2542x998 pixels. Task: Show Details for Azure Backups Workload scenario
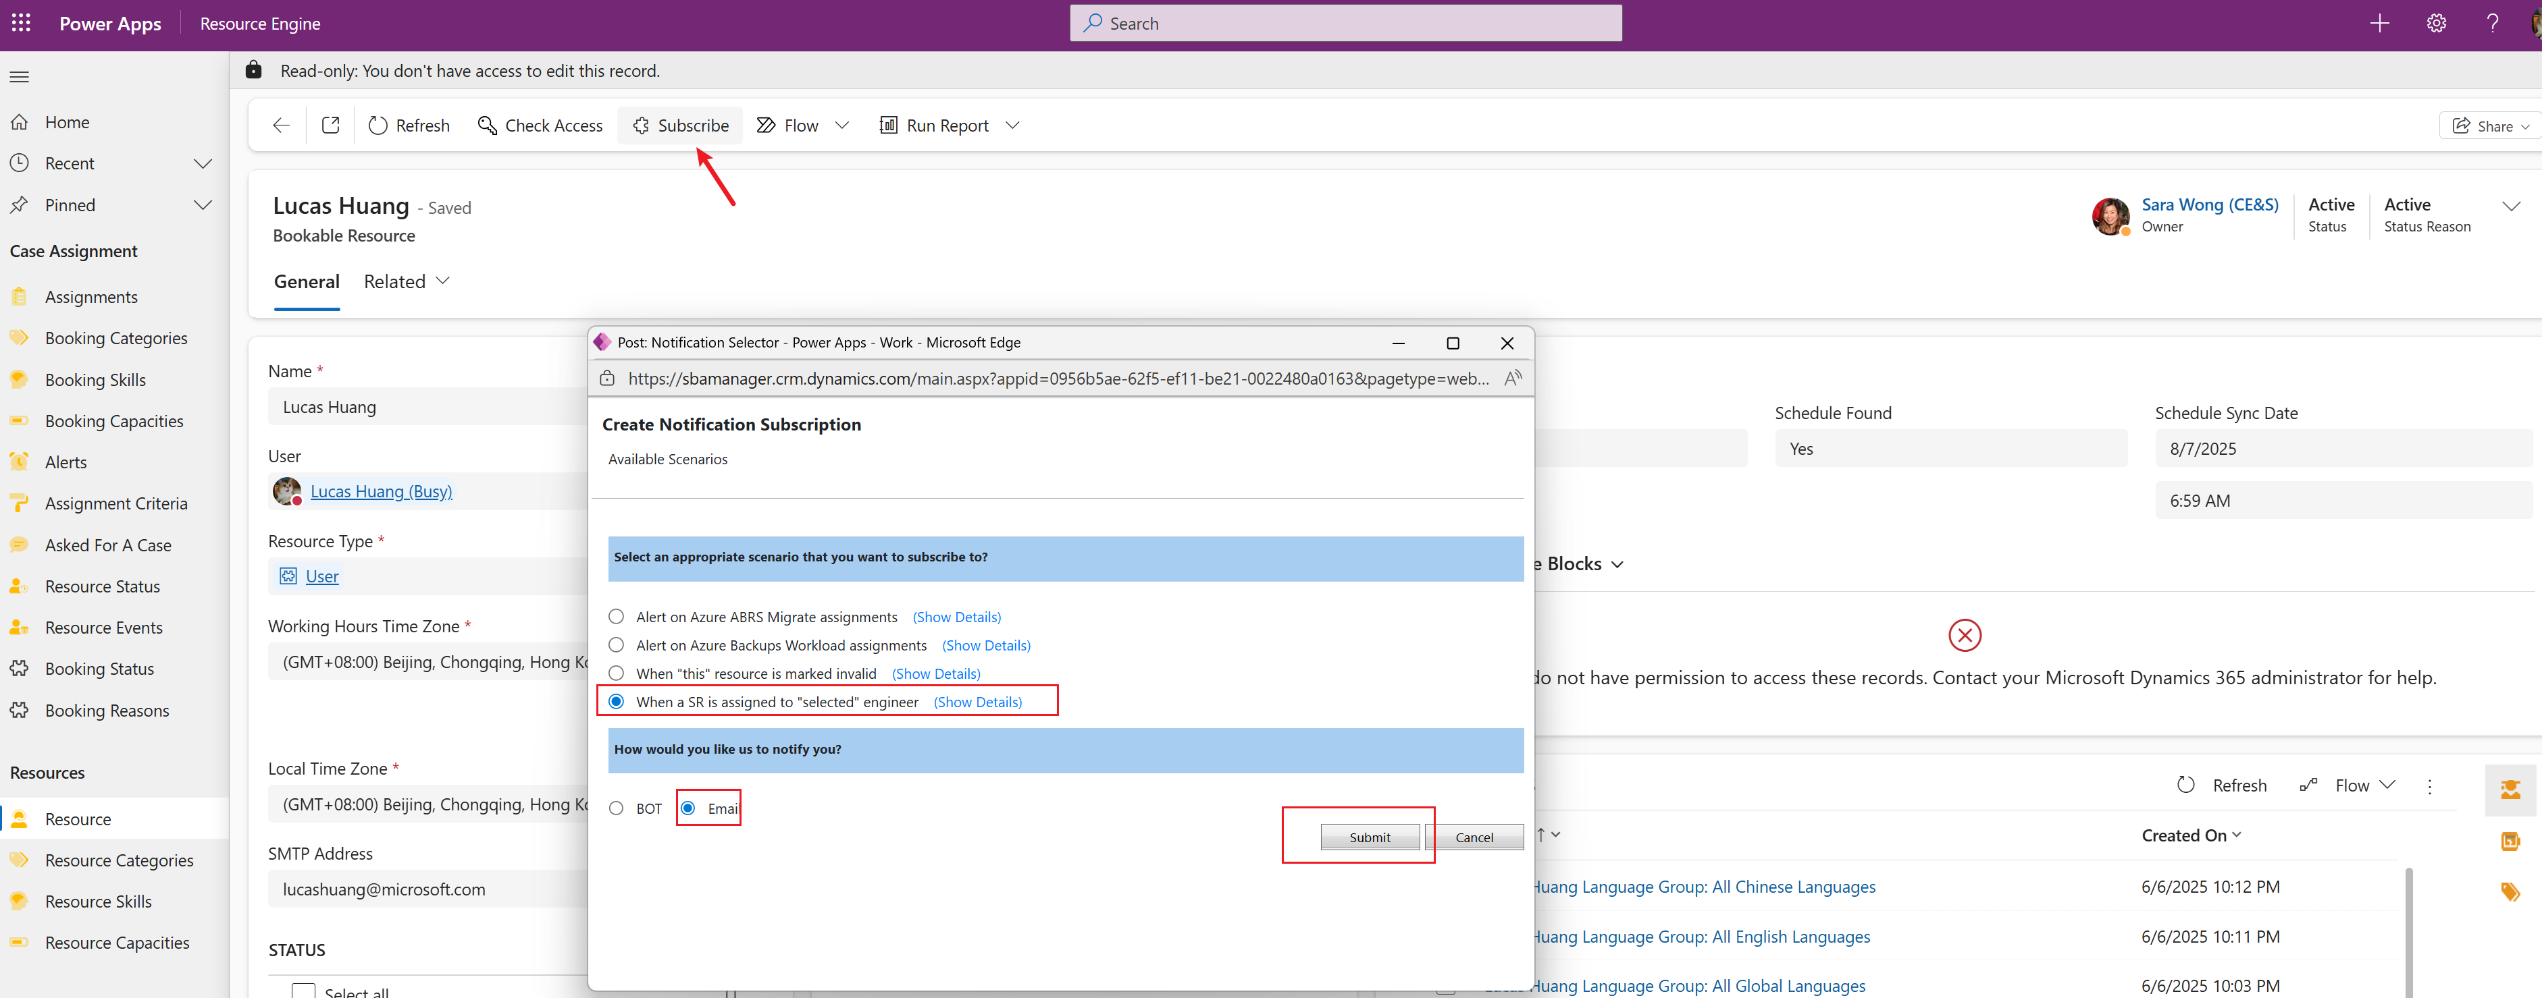(986, 645)
